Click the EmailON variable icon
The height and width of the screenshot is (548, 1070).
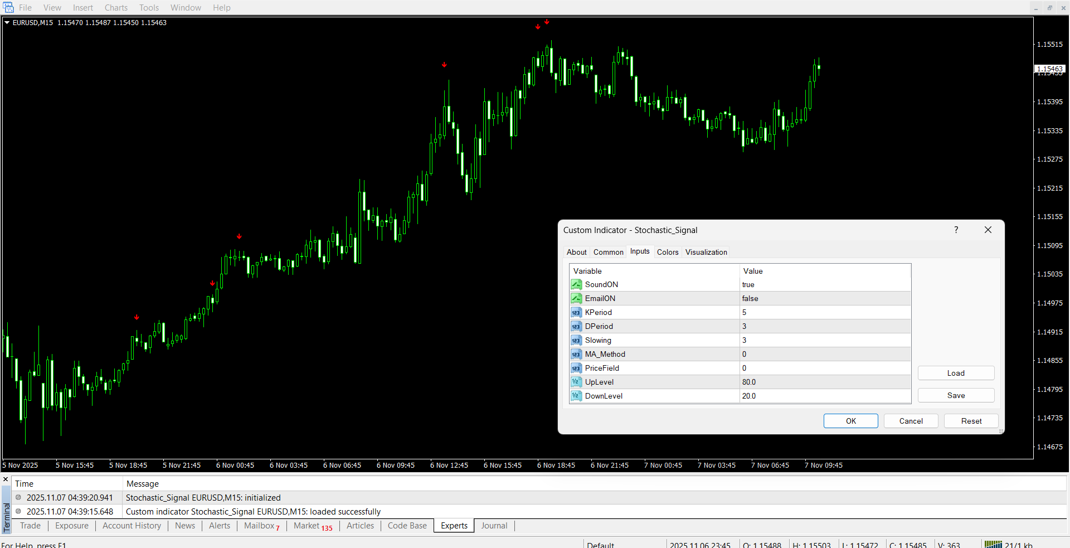pyautogui.click(x=576, y=299)
